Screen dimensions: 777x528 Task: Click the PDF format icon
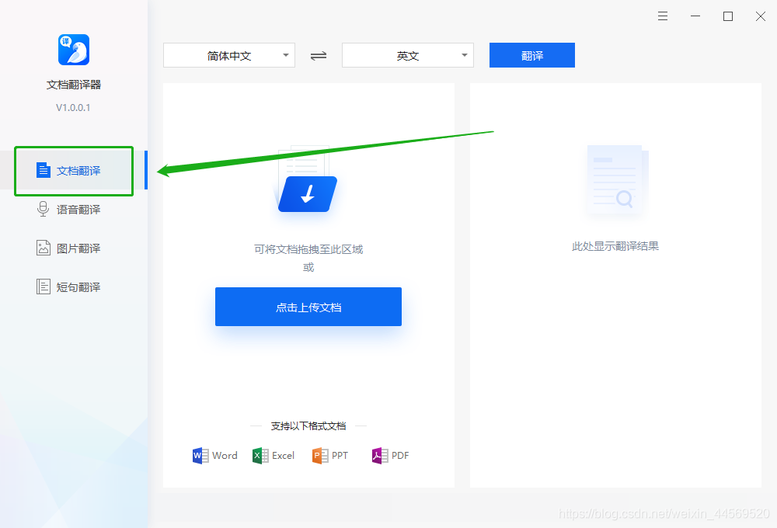[x=380, y=455]
